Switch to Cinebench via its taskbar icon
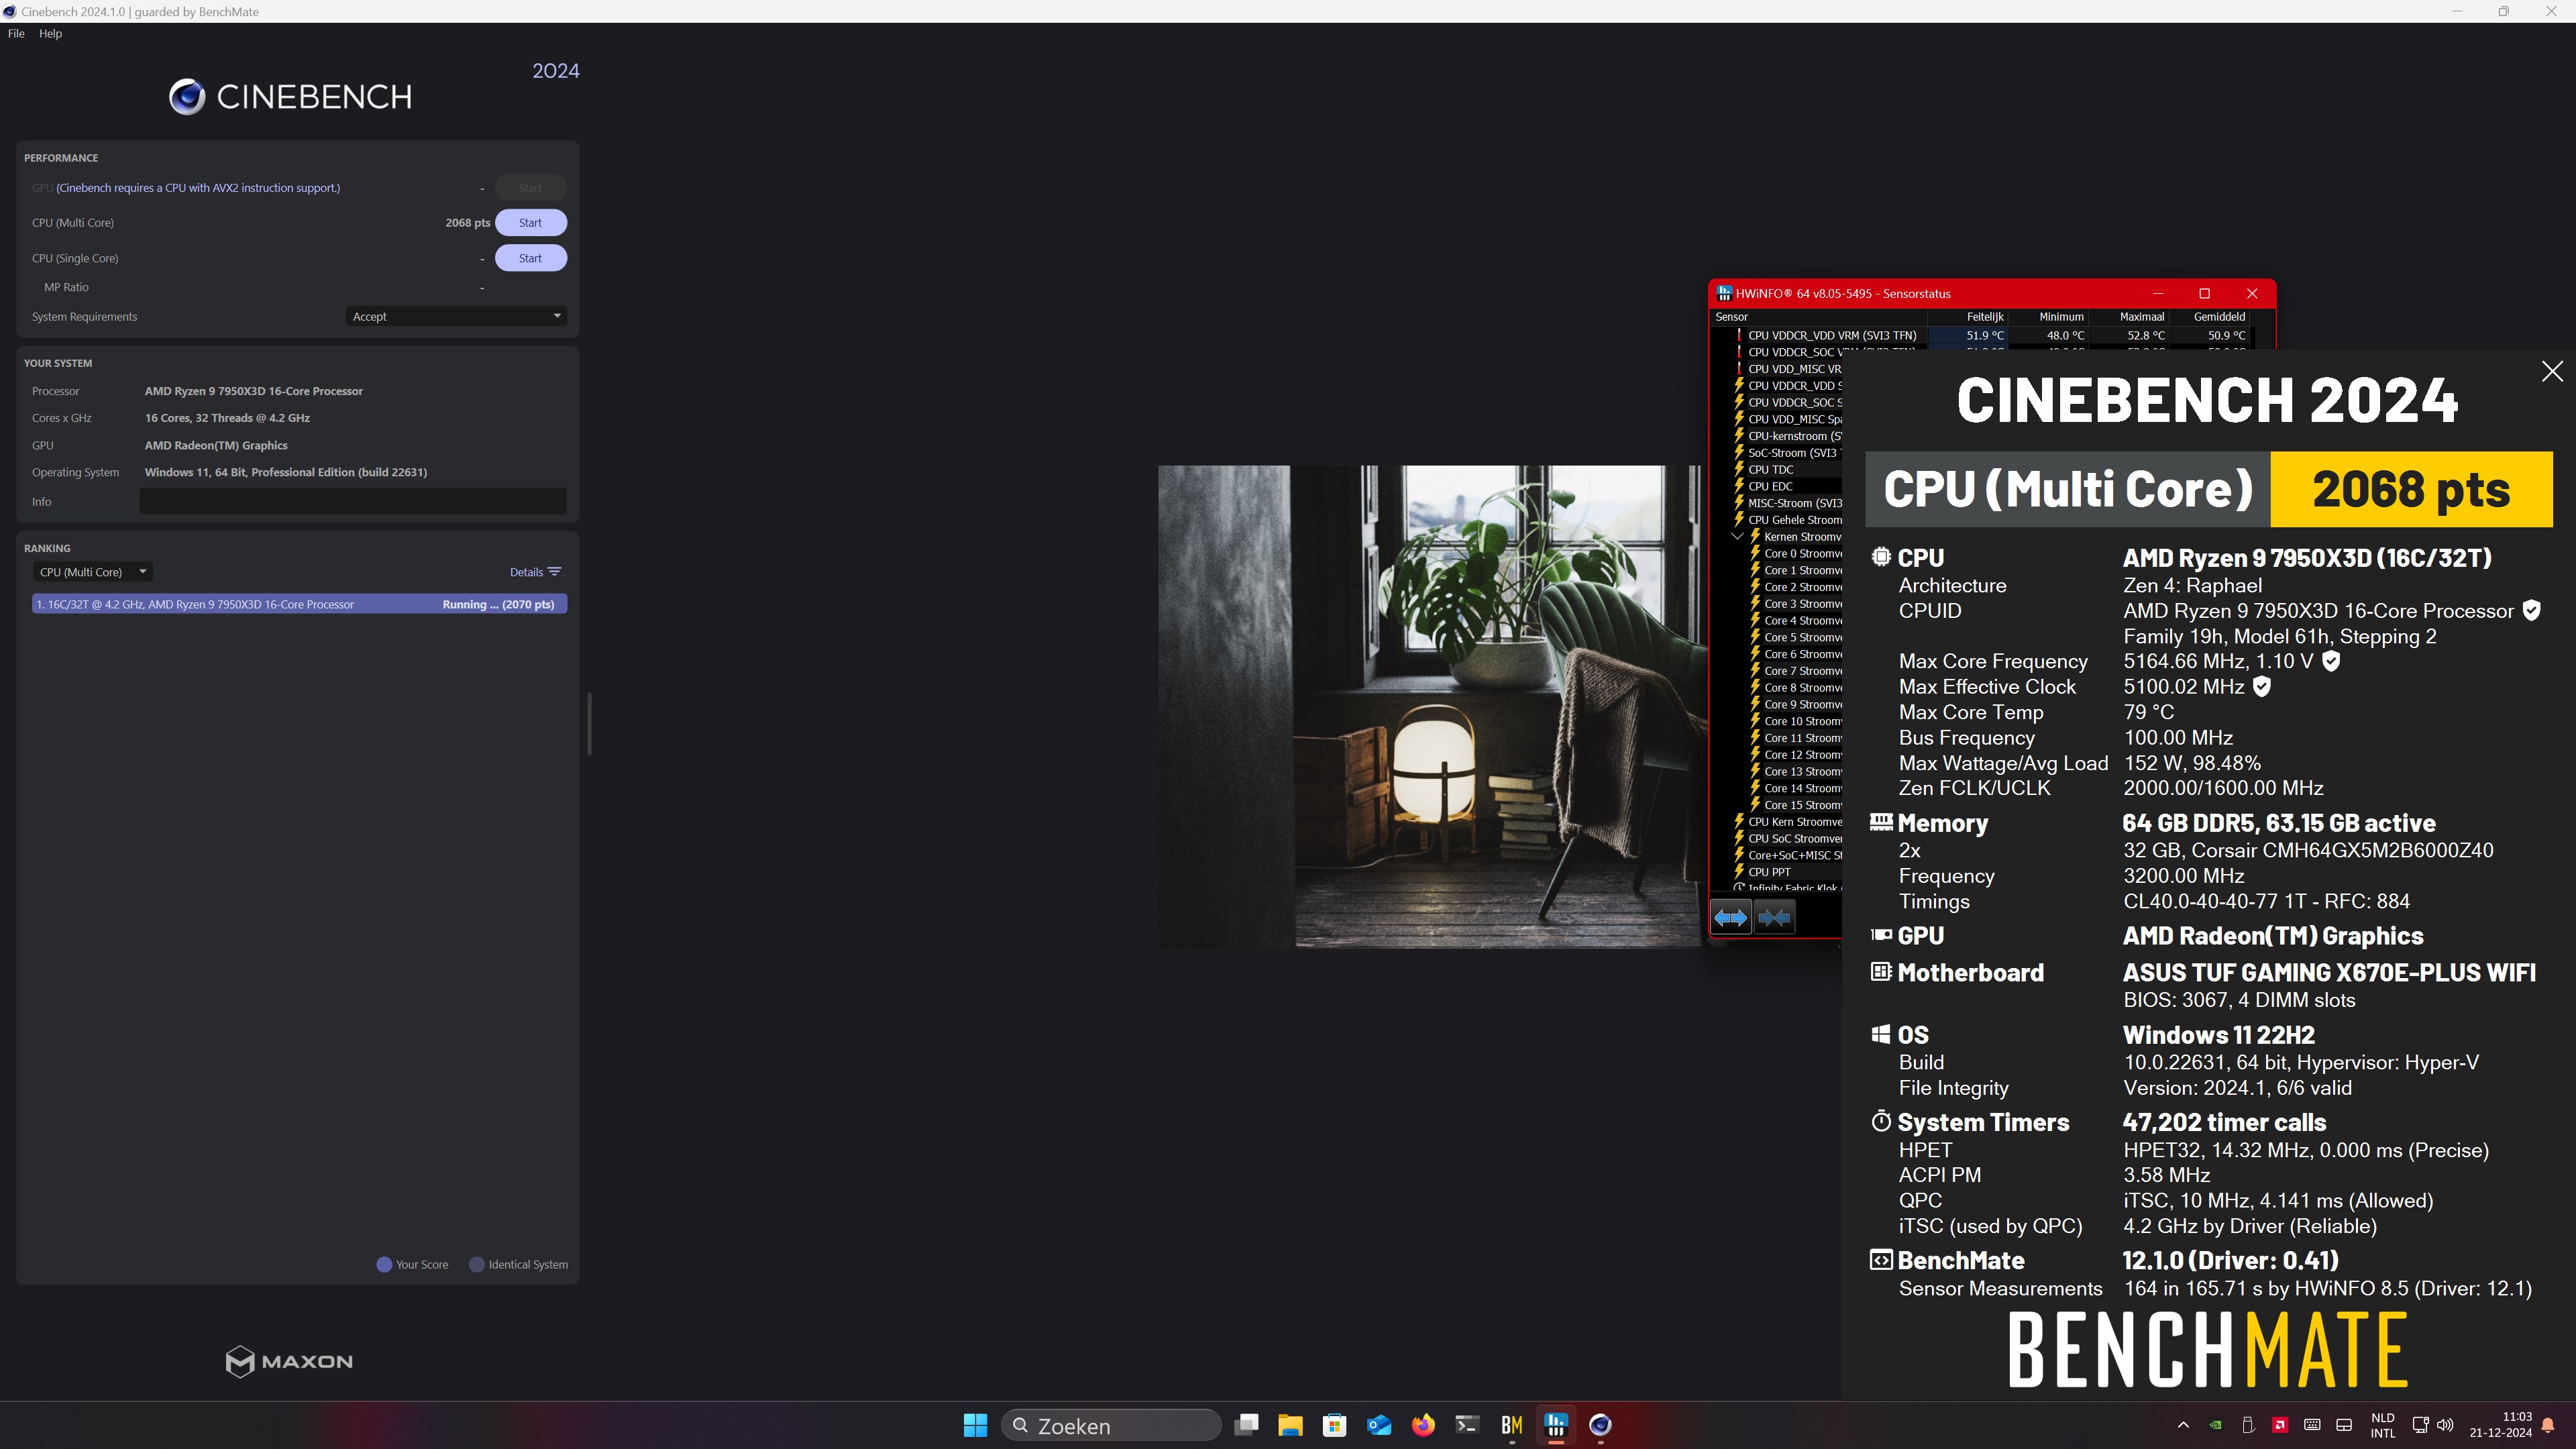 coord(1600,1425)
